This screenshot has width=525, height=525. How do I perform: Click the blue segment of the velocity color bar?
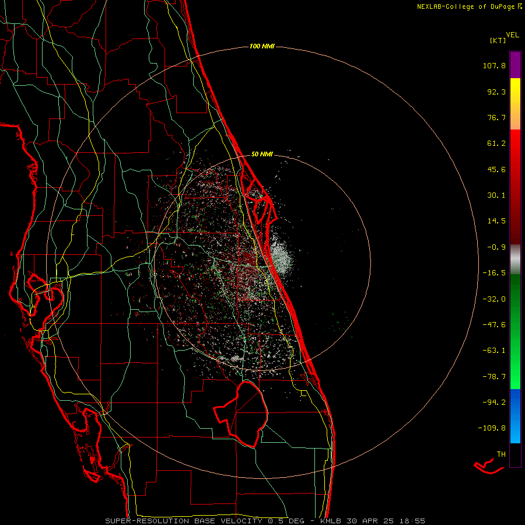515,416
